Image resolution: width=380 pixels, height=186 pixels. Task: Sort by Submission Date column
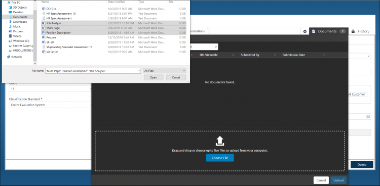click(293, 55)
